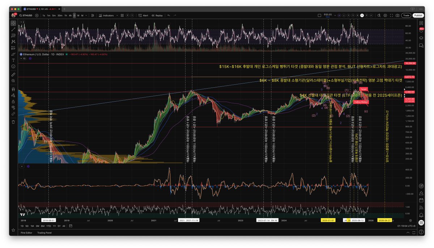Open the layout setup square icon
Image resolution: width=434 pixels, height=248 pixels.
(319, 16)
